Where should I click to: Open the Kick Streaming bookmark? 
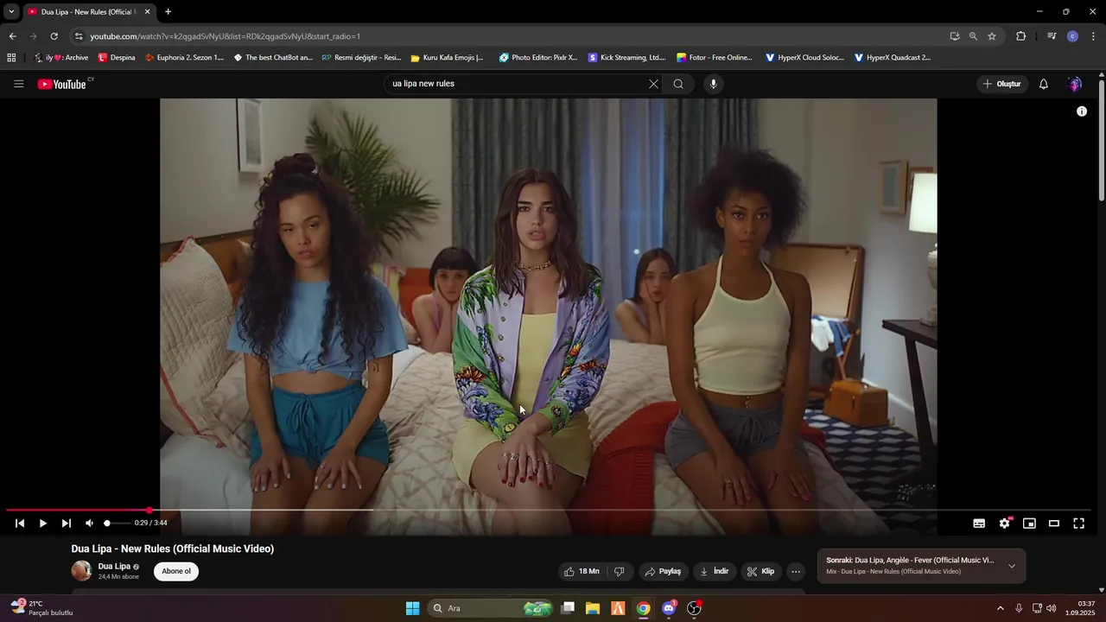click(x=627, y=58)
